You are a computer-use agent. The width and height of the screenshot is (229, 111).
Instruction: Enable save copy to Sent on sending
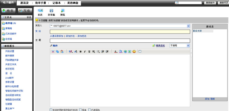pyautogui.click(x=51, y=110)
